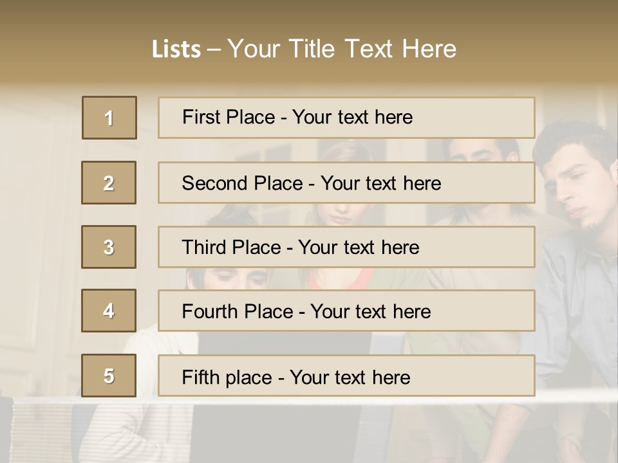Select the 'Your Title Text Here' title text

click(x=342, y=49)
